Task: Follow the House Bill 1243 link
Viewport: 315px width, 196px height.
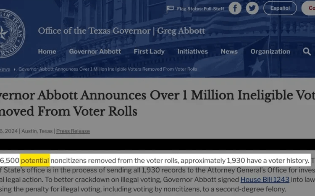Action: coord(265,180)
